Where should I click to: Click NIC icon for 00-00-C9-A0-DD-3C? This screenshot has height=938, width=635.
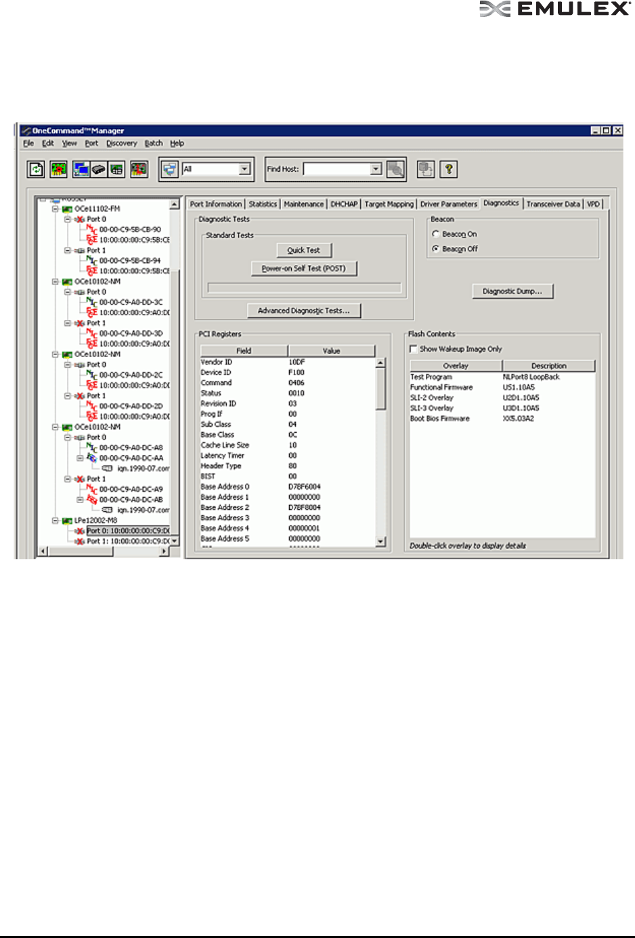pos(91,302)
